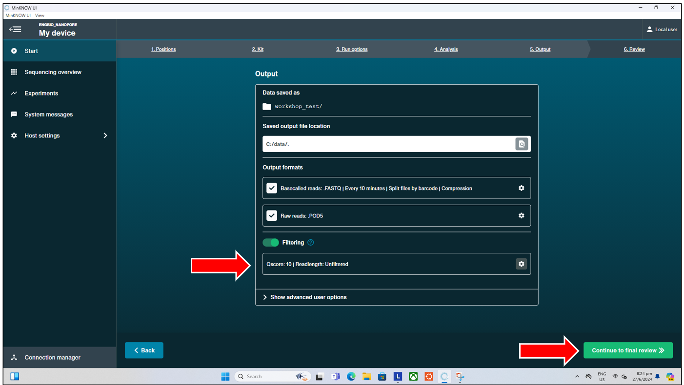Open Sequencing overview grid icon
This screenshot has height=385, width=684.
pyautogui.click(x=14, y=72)
